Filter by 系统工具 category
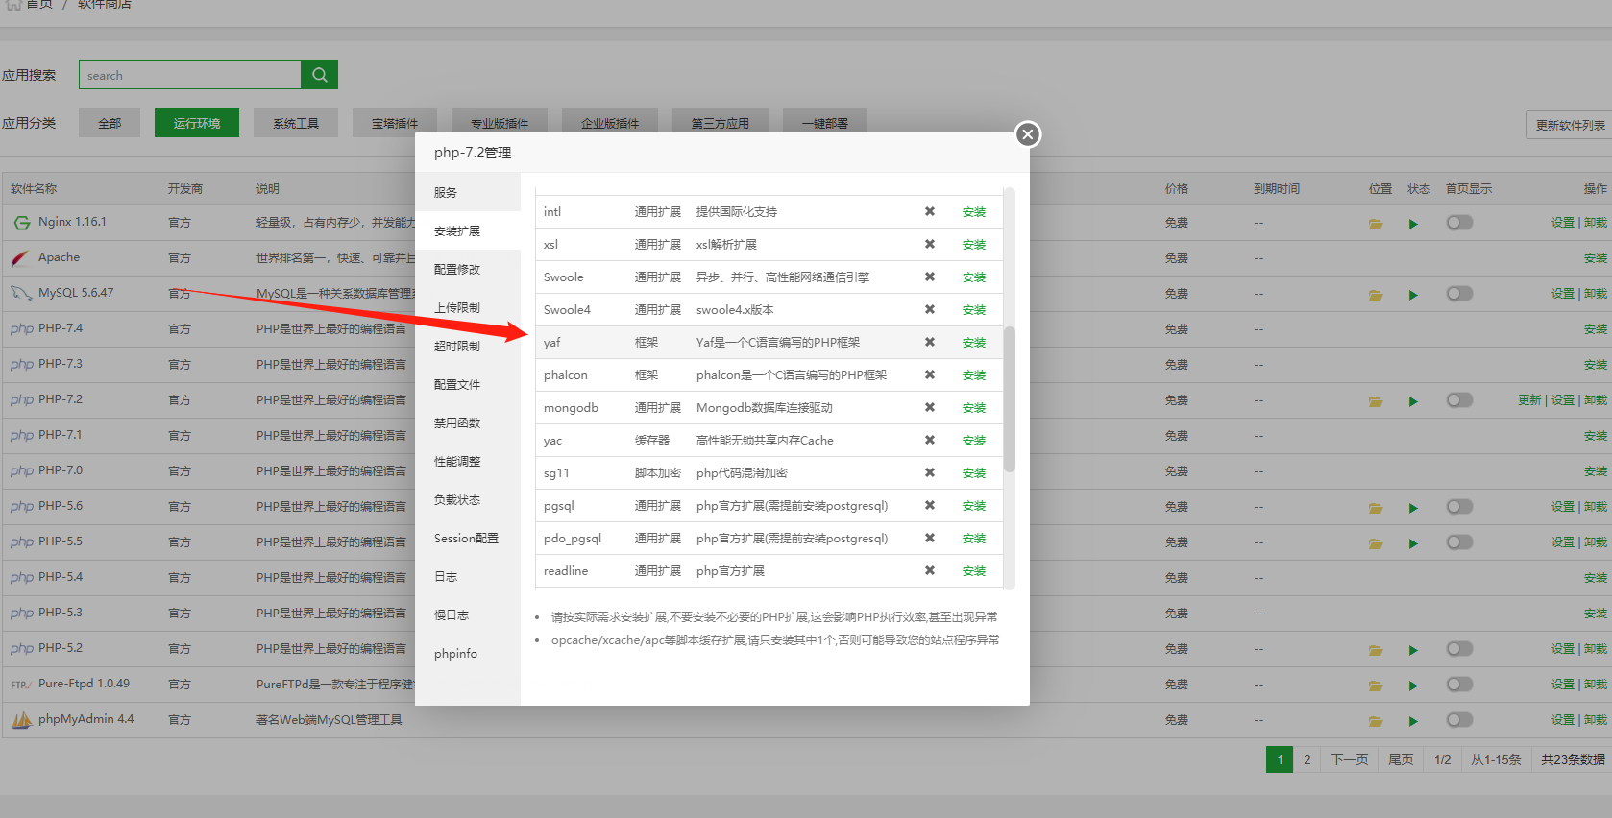 pyautogui.click(x=296, y=123)
